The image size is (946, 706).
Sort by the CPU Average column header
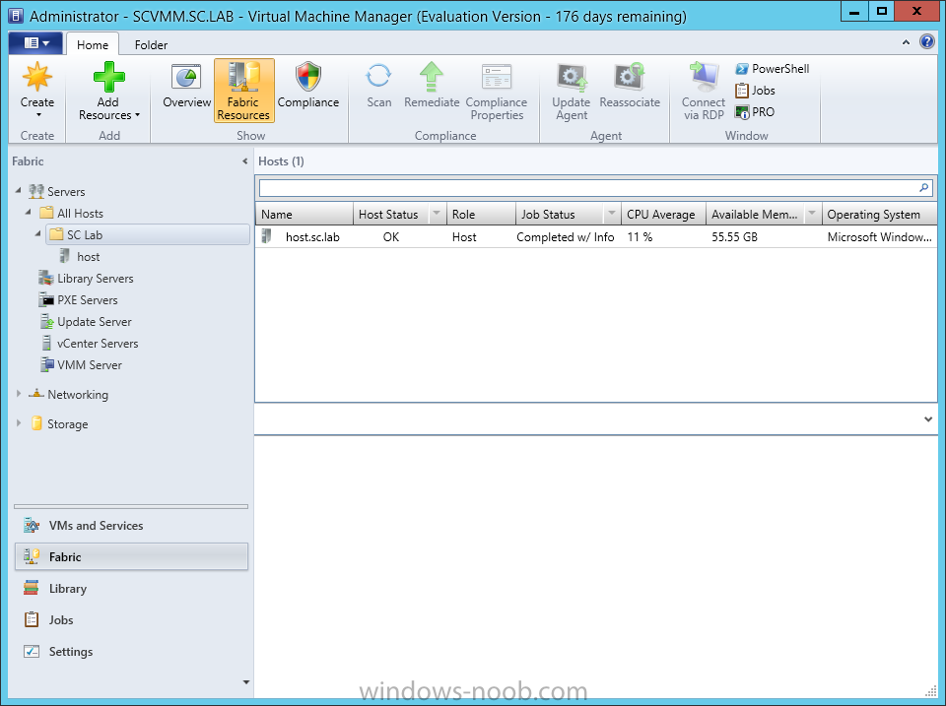point(663,214)
